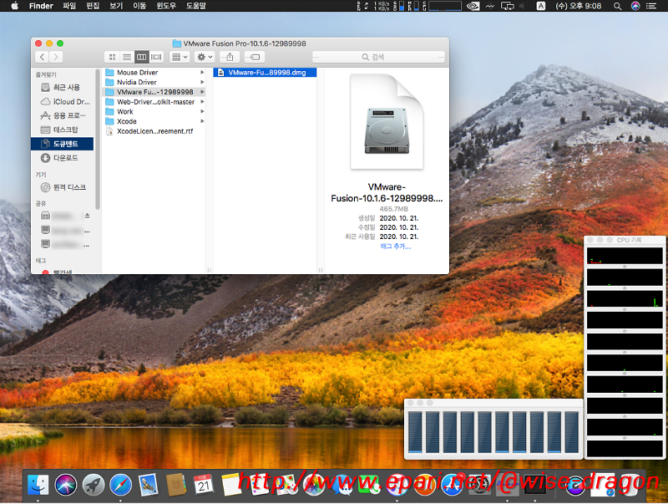Click the Share toolbar button
Screen dimensions: 668x504
[x=230, y=57]
